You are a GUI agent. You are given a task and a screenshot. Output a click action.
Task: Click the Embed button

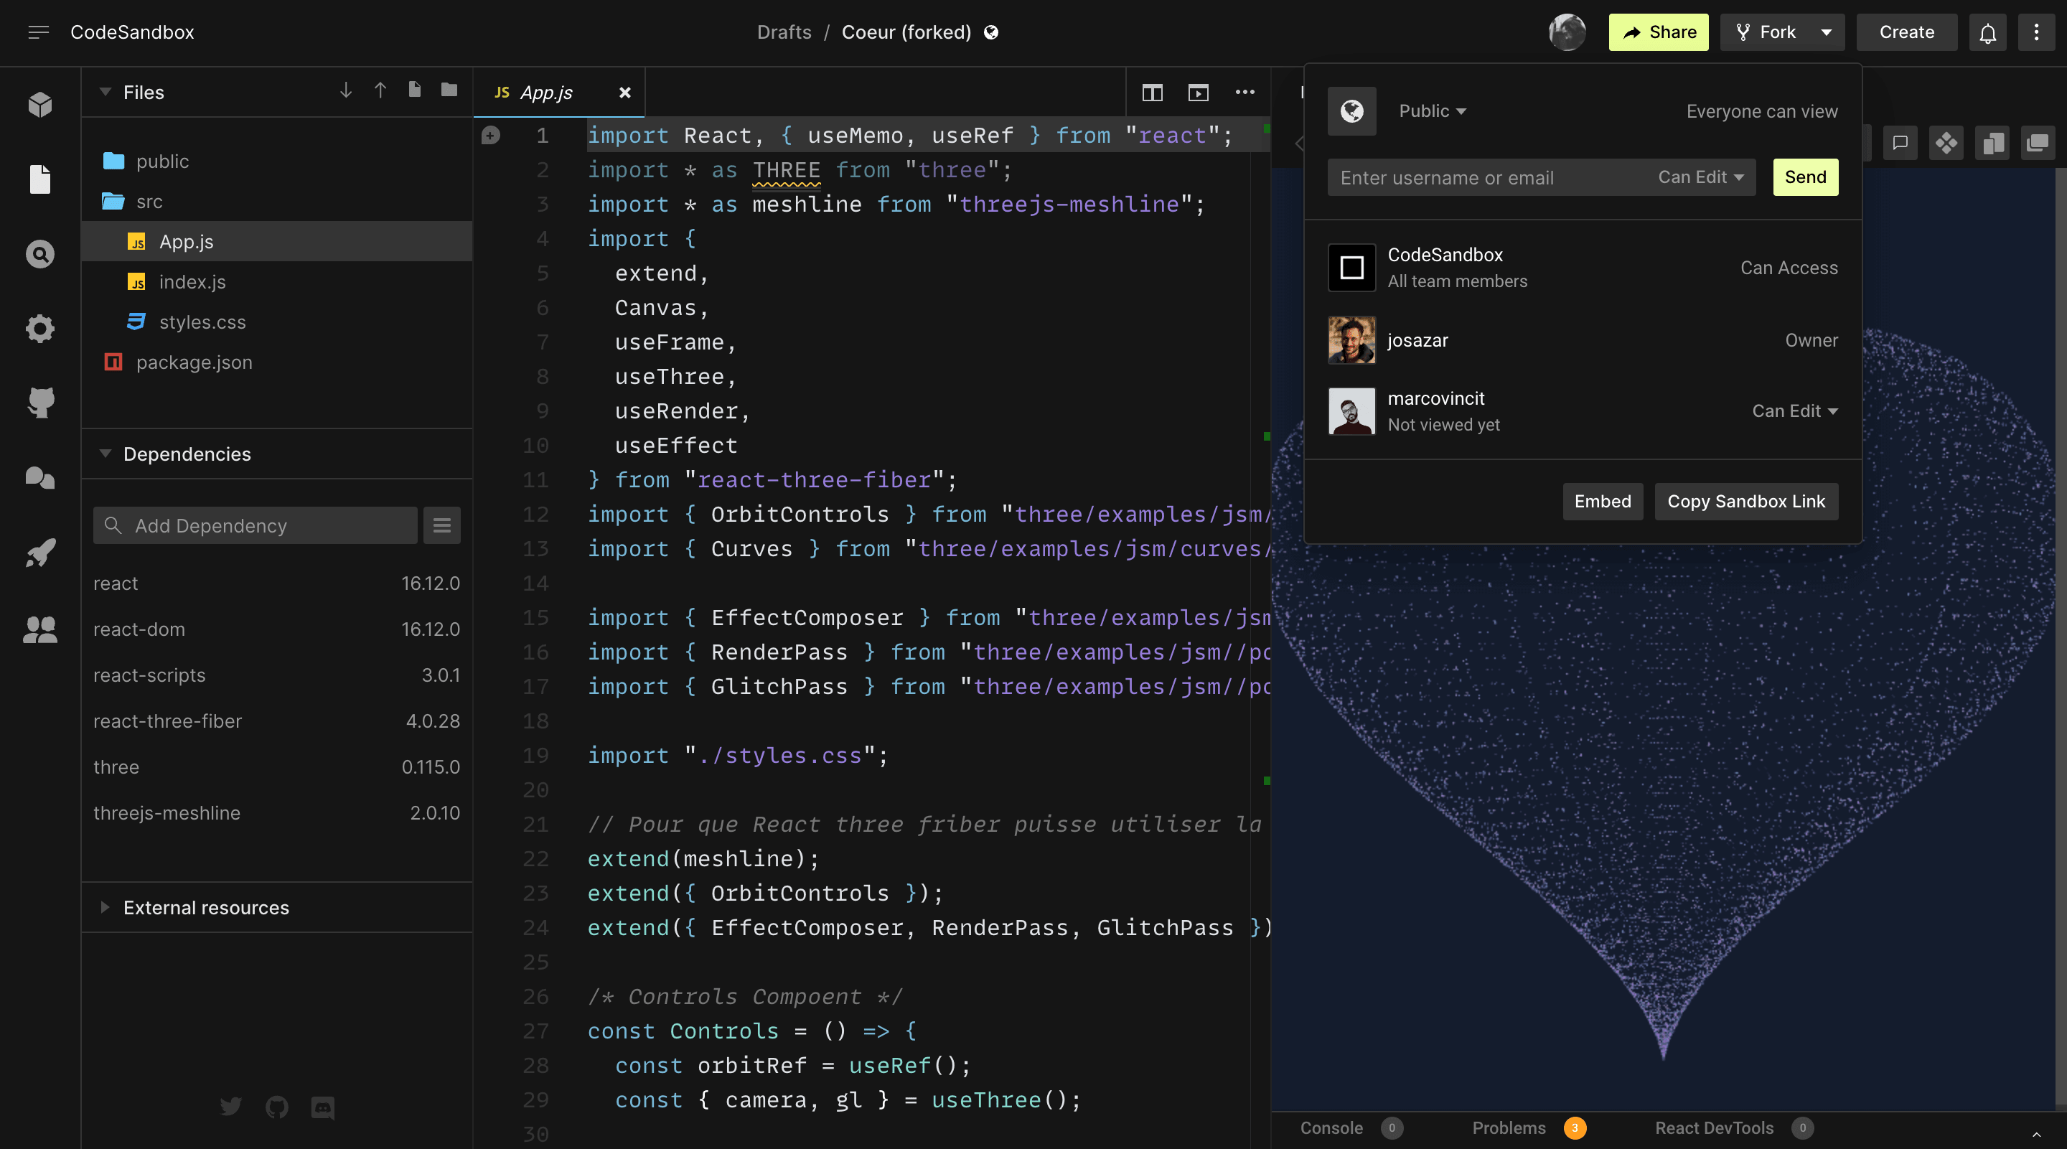pyautogui.click(x=1602, y=502)
